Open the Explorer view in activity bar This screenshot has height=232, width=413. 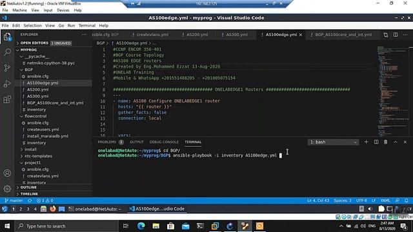7,37
